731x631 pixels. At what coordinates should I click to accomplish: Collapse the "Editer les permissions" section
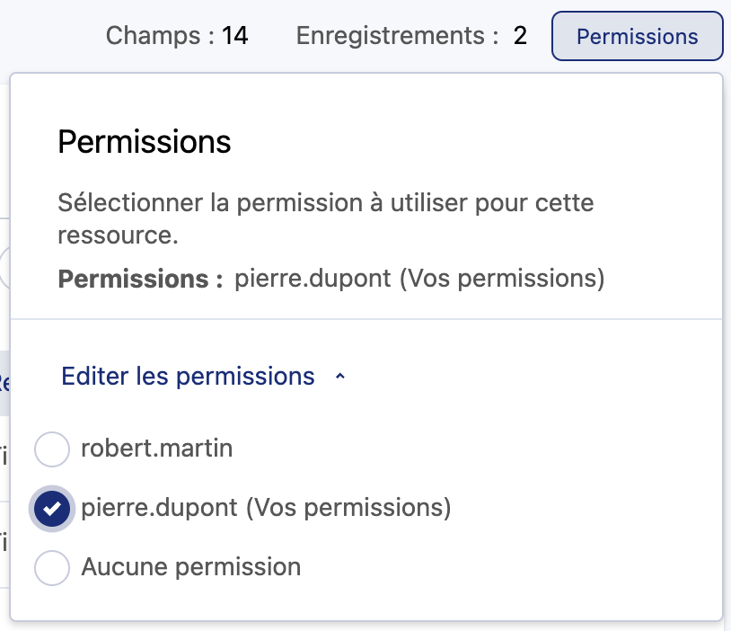[x=188, y=376]
